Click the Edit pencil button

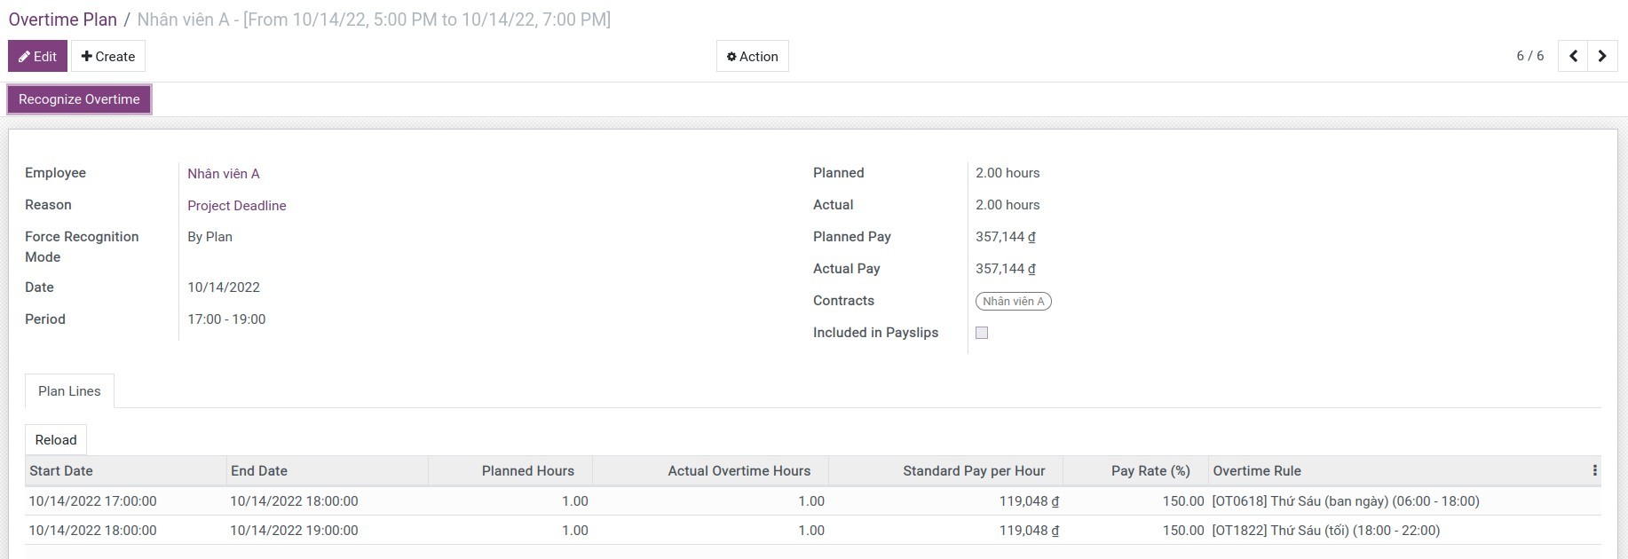(x=37, y=56)
